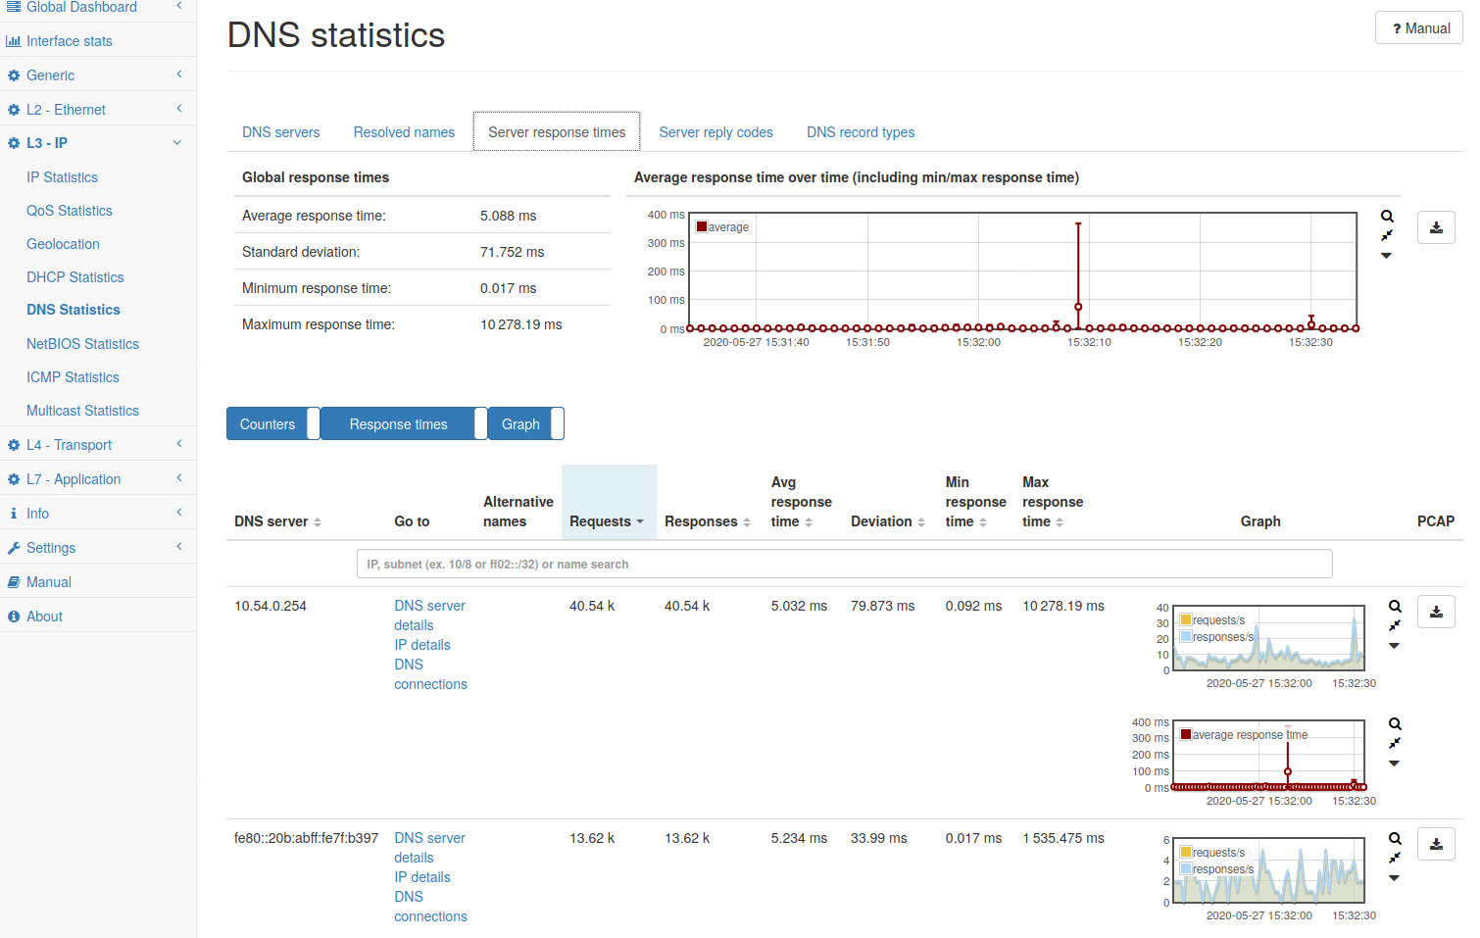Click the magnifier on the top average response graph

1387,216
